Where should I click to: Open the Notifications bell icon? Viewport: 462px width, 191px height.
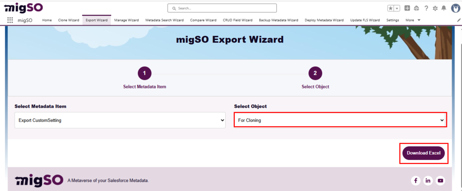444,8
